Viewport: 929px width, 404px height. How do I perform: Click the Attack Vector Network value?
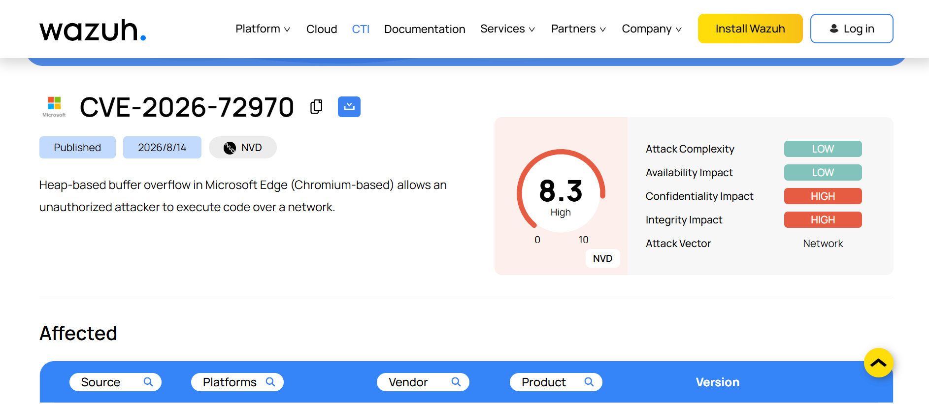coord(823,244)
